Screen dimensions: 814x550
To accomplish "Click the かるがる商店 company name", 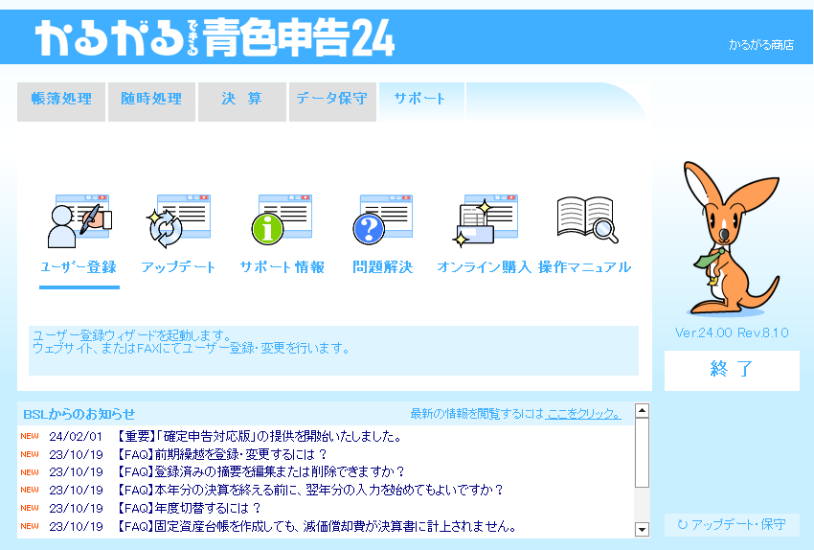I will pos(761,45).
